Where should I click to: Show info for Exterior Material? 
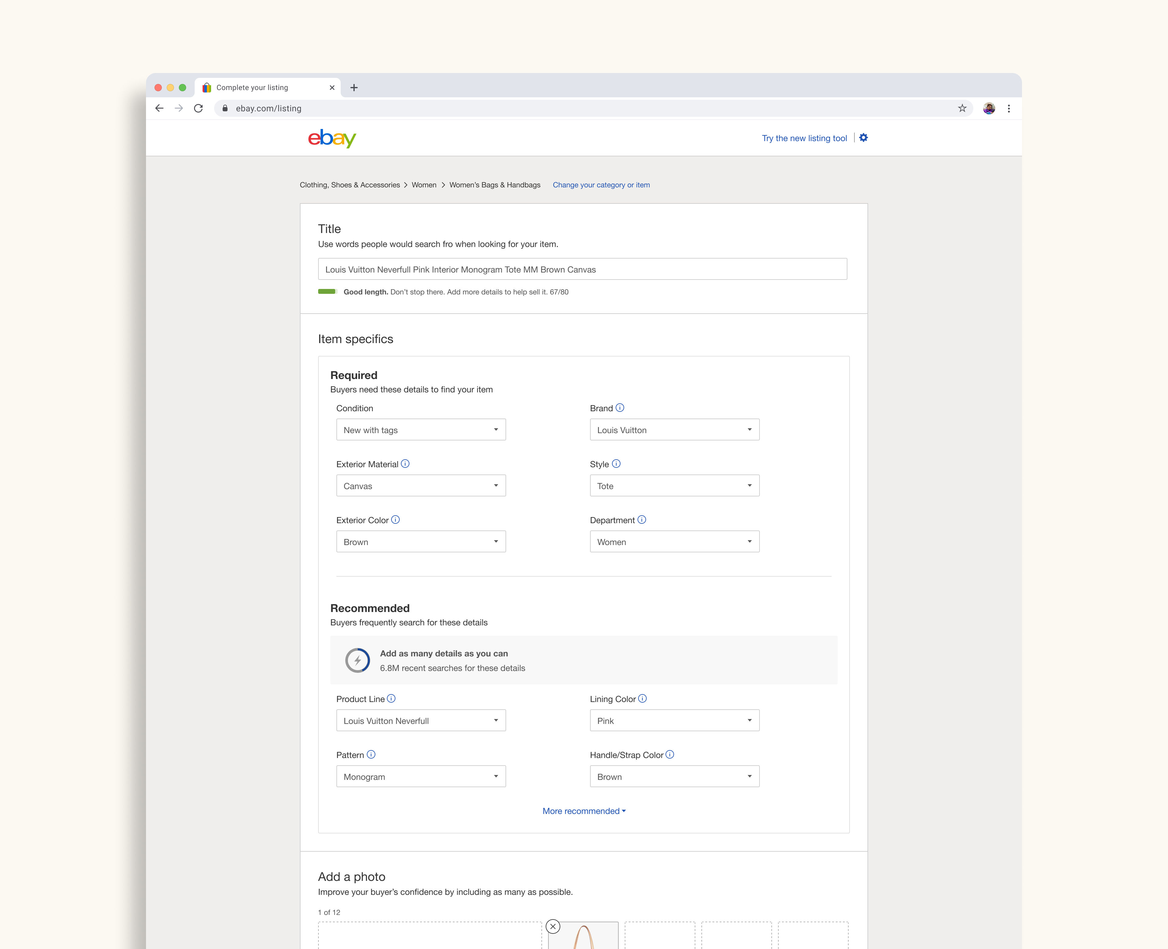[405, 464]
